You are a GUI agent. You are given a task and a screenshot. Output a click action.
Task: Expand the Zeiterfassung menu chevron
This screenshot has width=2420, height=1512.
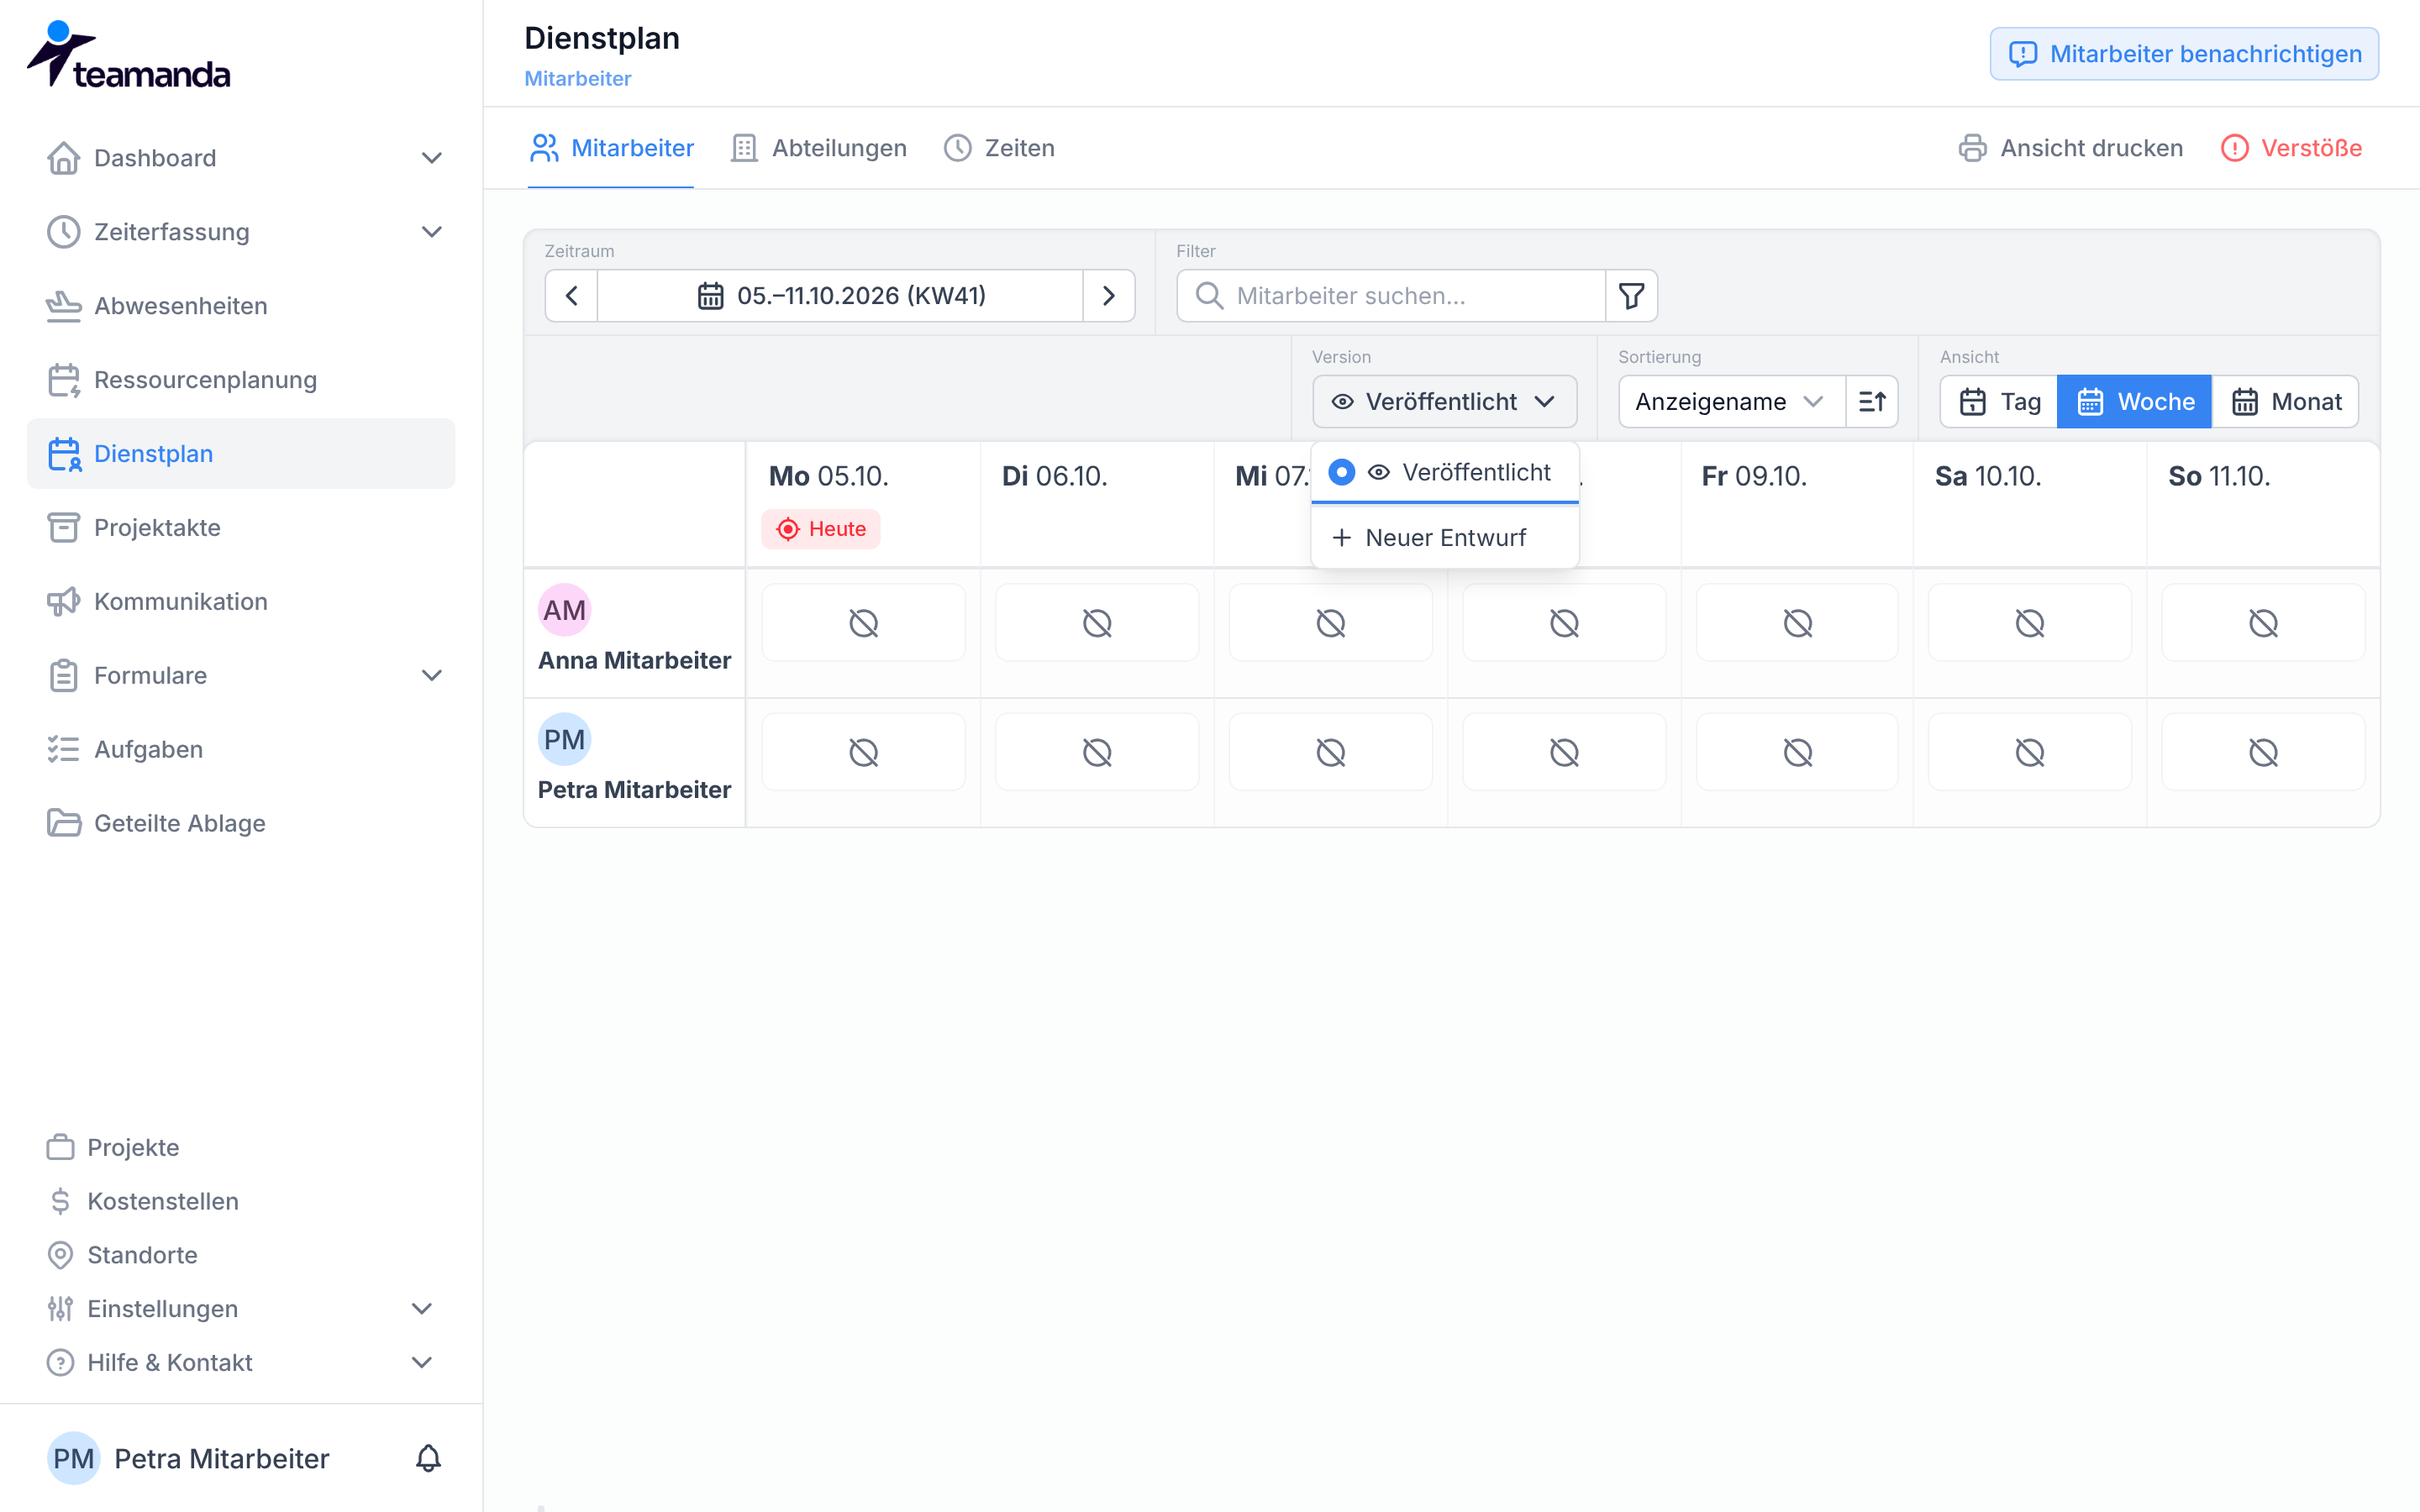click(x=432, y=232)
